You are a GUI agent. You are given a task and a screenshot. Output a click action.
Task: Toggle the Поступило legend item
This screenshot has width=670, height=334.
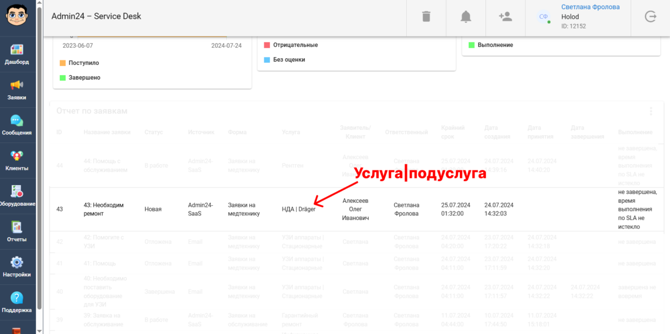pyautogui.click(x=83, y=63)
